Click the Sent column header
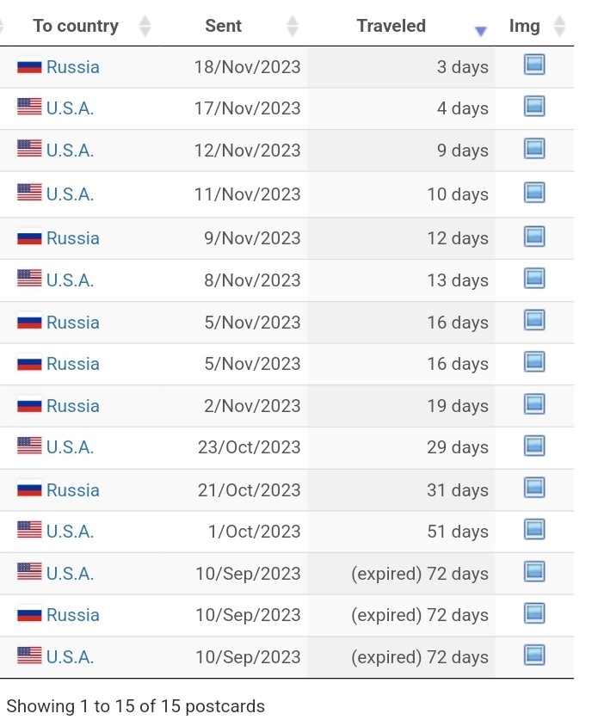 223,26
